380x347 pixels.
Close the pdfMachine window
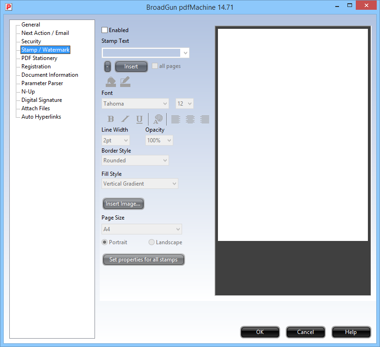tap(366, 5)
